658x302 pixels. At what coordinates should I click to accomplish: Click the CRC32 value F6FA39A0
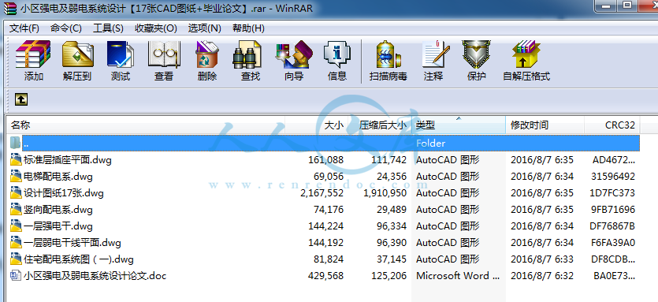tap(612, 243)
